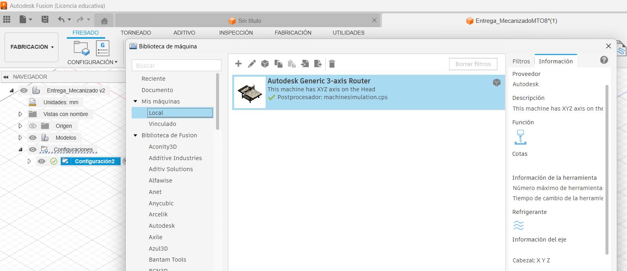Open the File menu dropdown arrow

(x=31, y=20)
